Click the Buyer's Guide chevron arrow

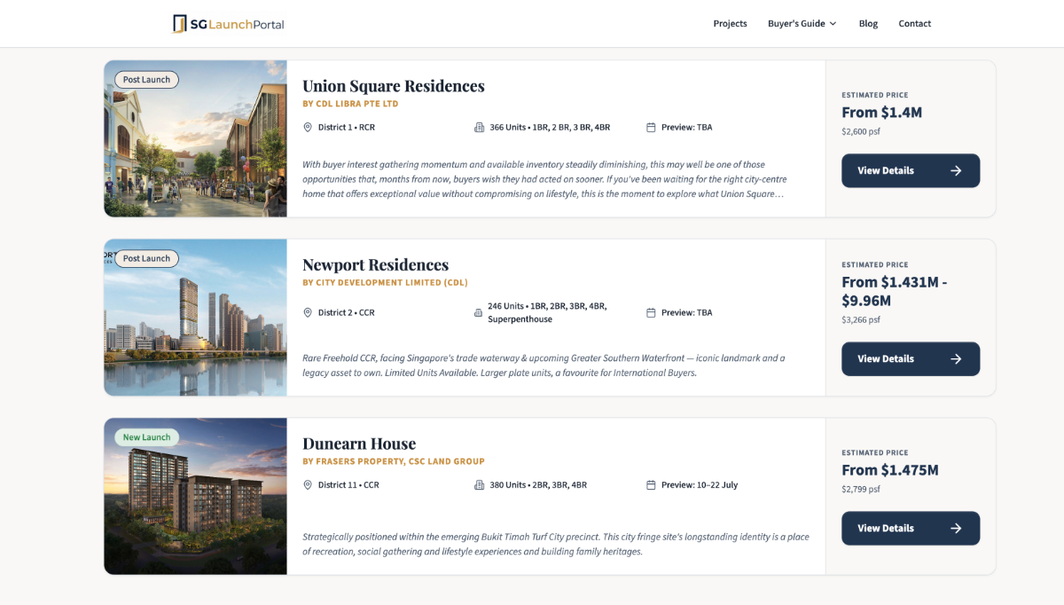[833, 24]
